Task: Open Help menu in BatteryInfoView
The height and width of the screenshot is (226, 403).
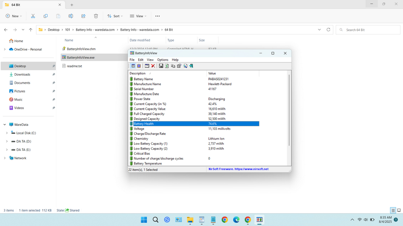Action: (x=175, y=60)
